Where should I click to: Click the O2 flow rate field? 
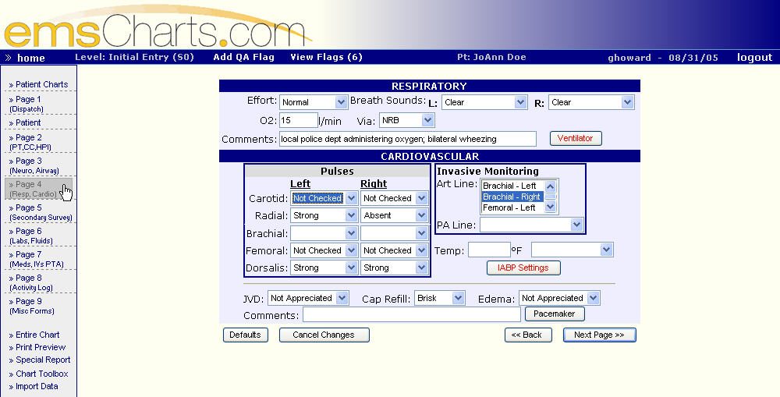(298, 120)
